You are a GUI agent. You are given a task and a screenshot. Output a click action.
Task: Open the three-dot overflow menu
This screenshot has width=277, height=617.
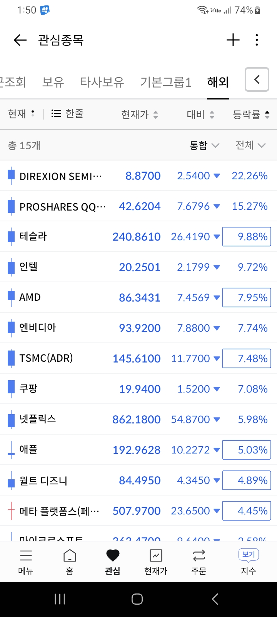(257, 40)
